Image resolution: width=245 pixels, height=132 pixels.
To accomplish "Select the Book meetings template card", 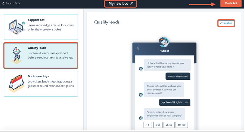I will pos(41,84).
